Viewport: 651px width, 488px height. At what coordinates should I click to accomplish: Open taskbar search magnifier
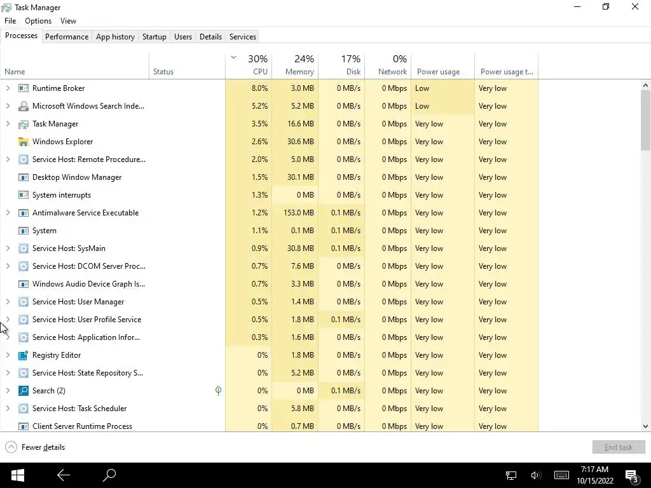(109, 475)
